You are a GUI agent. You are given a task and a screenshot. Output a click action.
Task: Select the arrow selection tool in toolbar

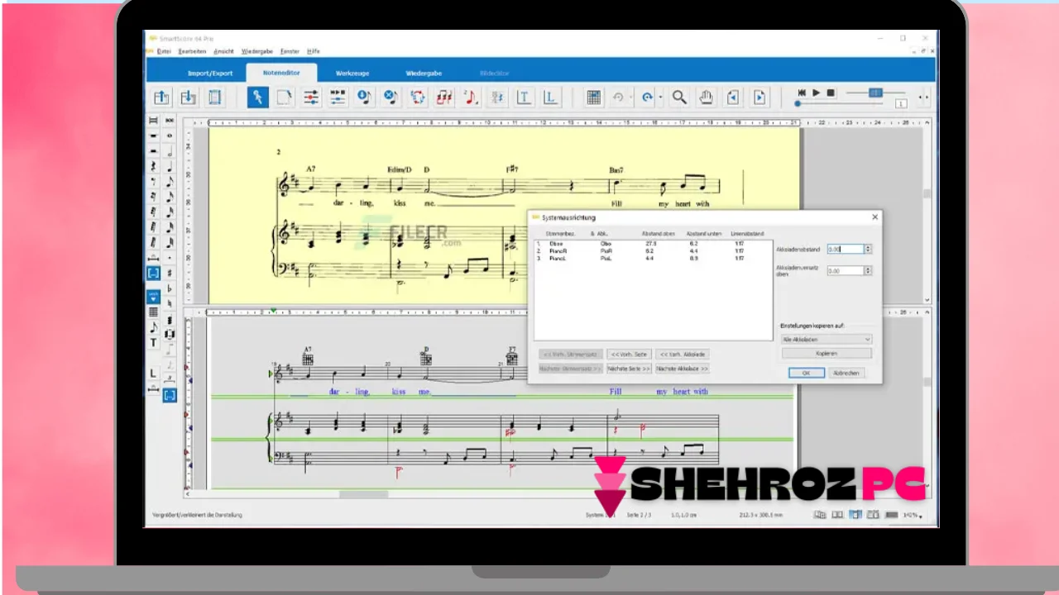point(257,98)
